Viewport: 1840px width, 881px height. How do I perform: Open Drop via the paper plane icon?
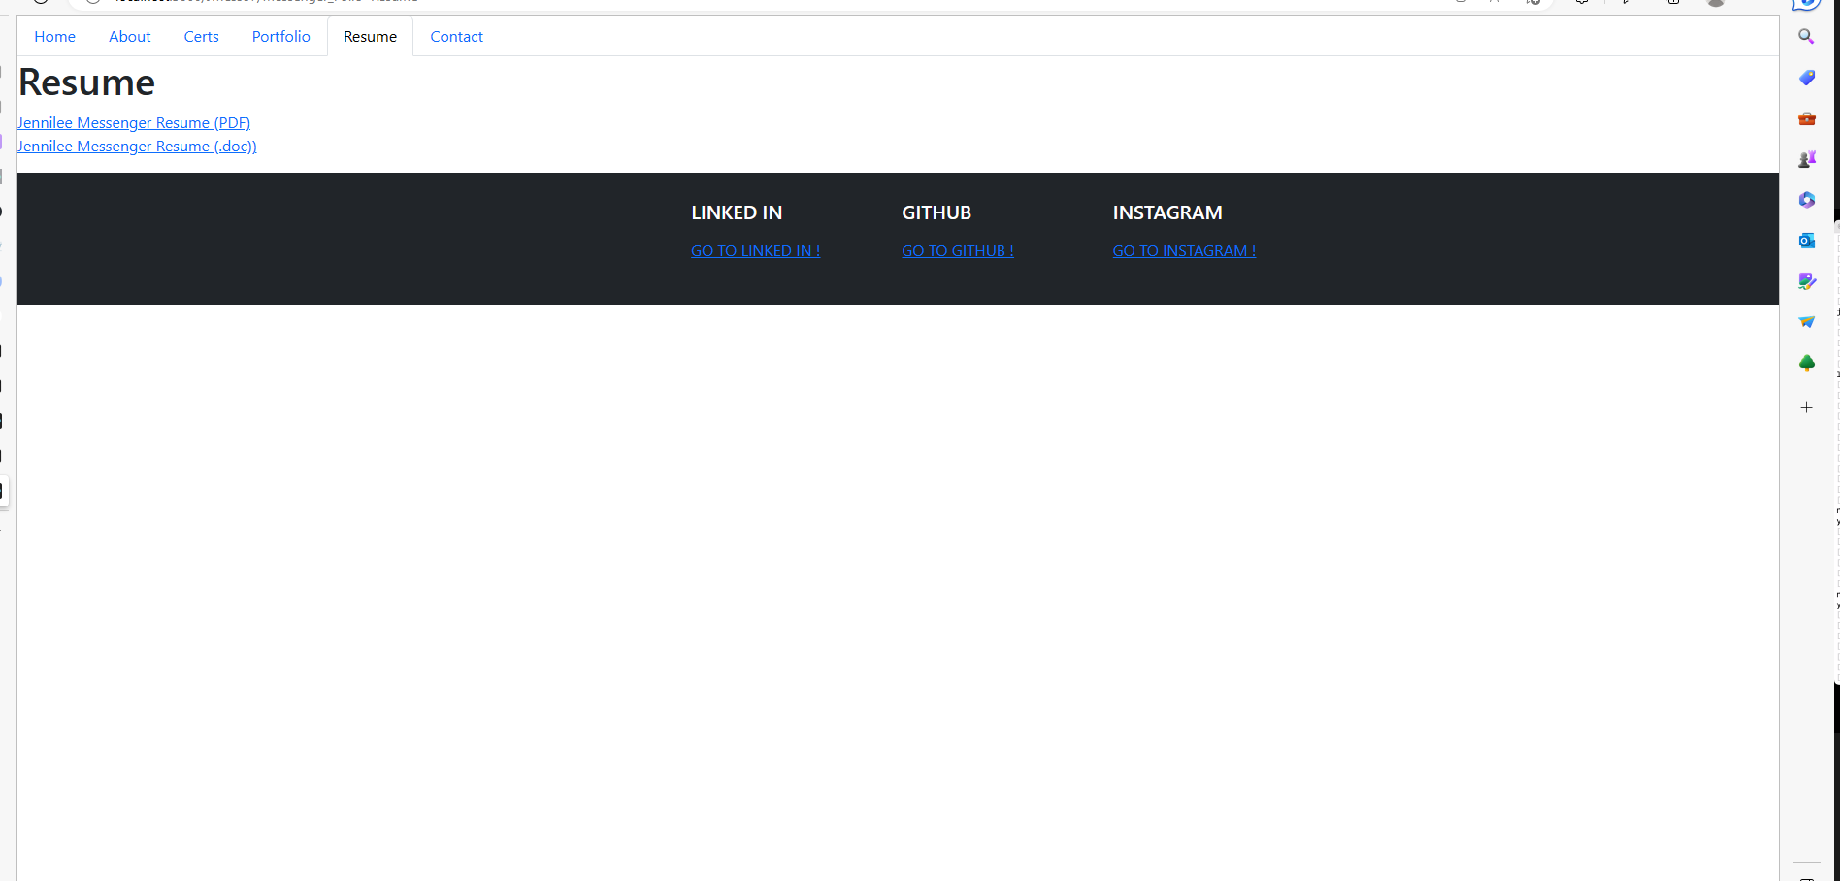(x=1806, y=321)
